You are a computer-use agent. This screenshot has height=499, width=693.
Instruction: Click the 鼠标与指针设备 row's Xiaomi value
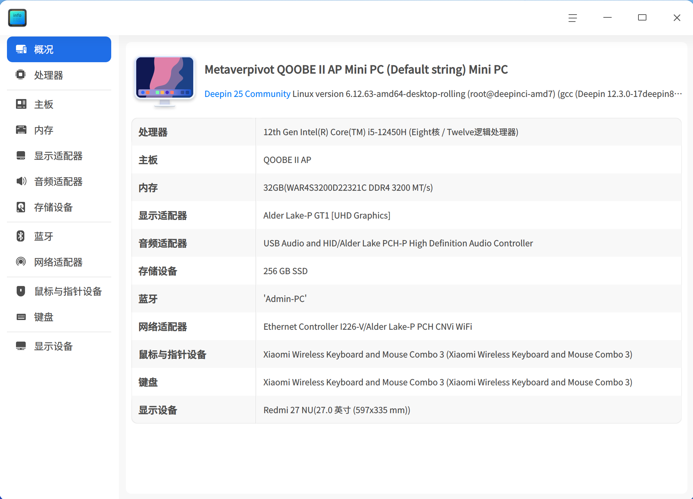[448, 354]
